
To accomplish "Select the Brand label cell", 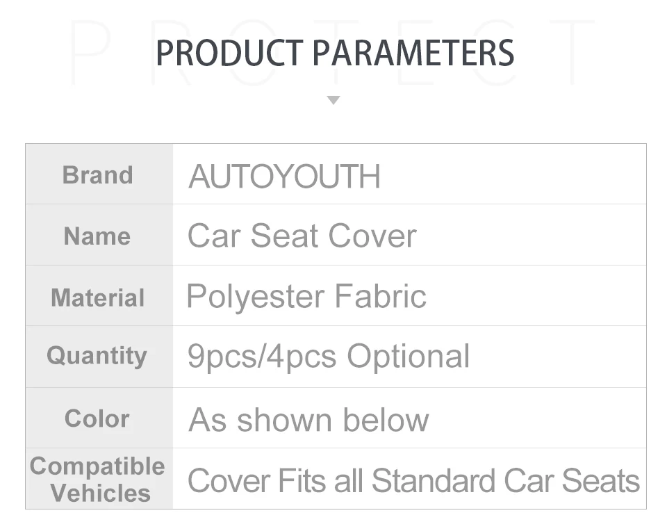I will coord(98,174).
